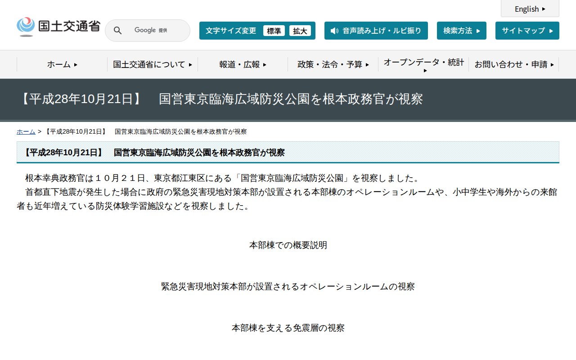The image size is (576, 360).
Task: Click the 国土交通省 ministry logo icon
Action: click(26, 26)
